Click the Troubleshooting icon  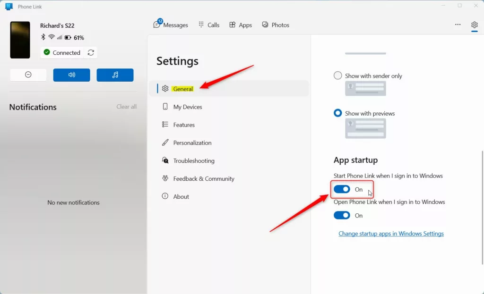tap(165, 160)
